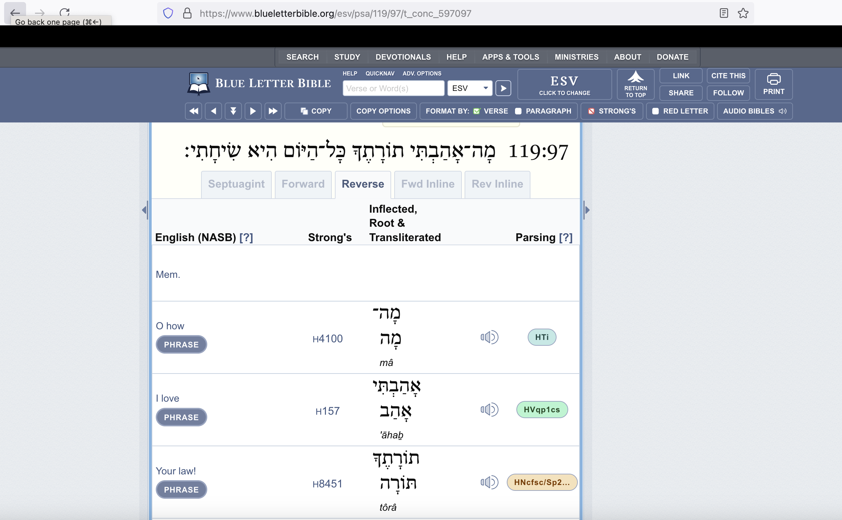
Task: Click the FOLLOW button
Action: (728, 93)
